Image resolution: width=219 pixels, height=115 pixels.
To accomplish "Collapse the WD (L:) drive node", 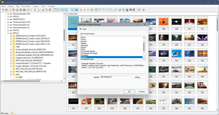I will [x=8, y=33].
